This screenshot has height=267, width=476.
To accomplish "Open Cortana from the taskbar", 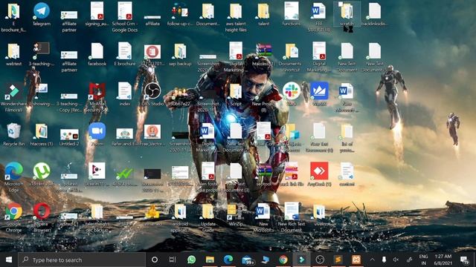I will 155,260.
